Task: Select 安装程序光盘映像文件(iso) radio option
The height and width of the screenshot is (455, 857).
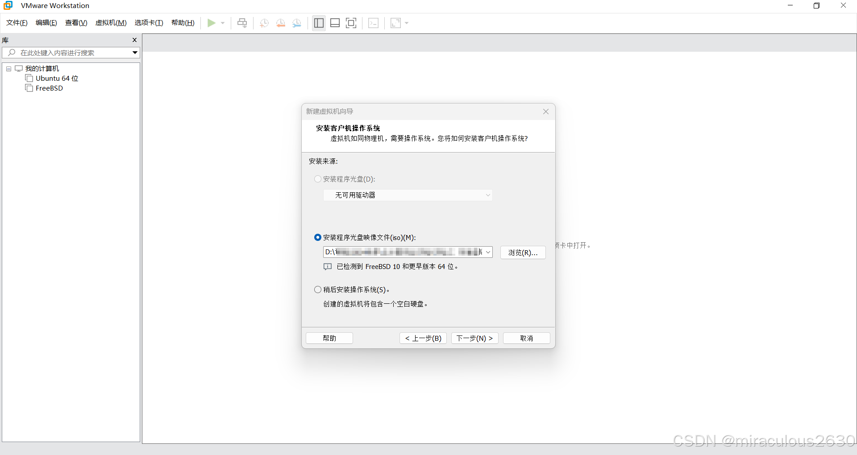Action: [x=318, y=237]
